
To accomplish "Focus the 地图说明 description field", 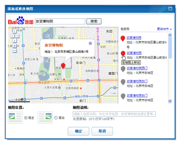I will click(114, 114).
